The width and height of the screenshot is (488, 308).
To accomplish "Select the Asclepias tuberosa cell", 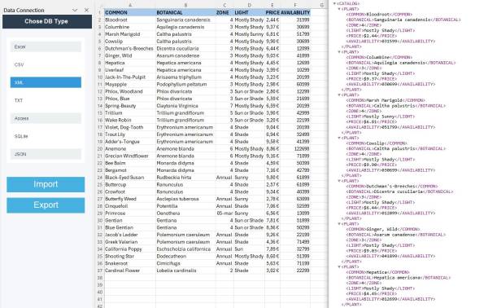I will tap(185, 199).
